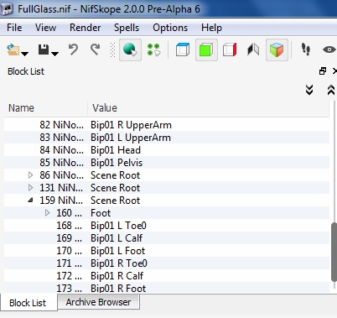Open the Render menu
Viewport: 337px width, 318px height.
[x=85, y=28]
